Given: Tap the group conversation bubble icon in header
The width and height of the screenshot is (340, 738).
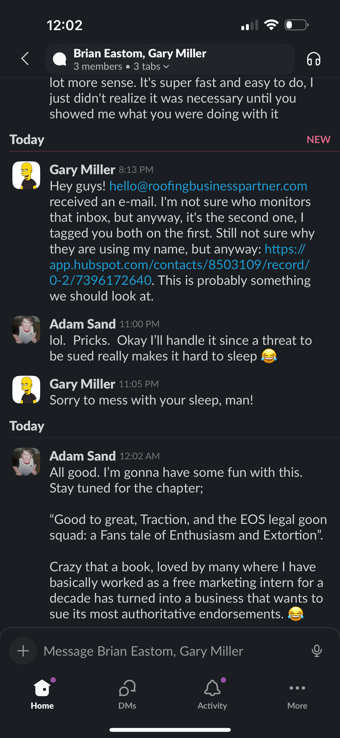Looking at the screenshot, I should pos(60,59).
